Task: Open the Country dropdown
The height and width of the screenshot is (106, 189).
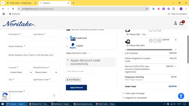Action: [21, 72]
